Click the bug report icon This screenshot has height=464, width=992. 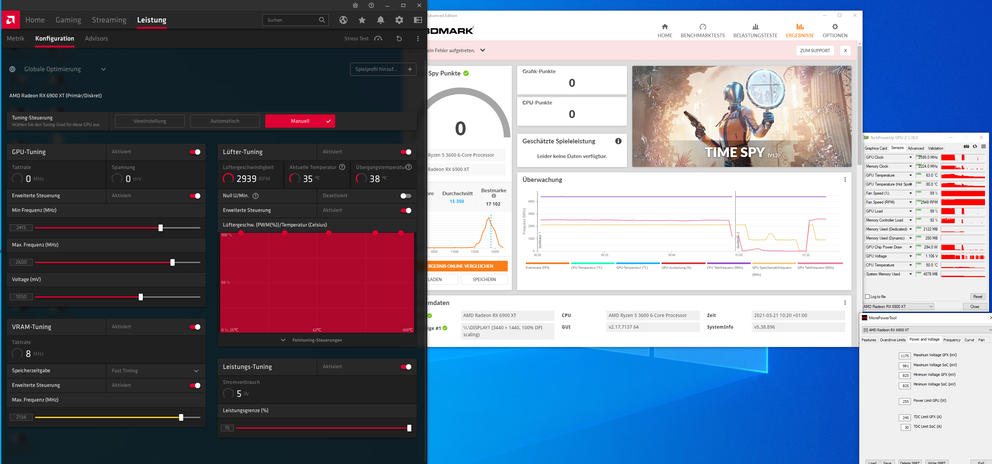click(x=355, y=5)
